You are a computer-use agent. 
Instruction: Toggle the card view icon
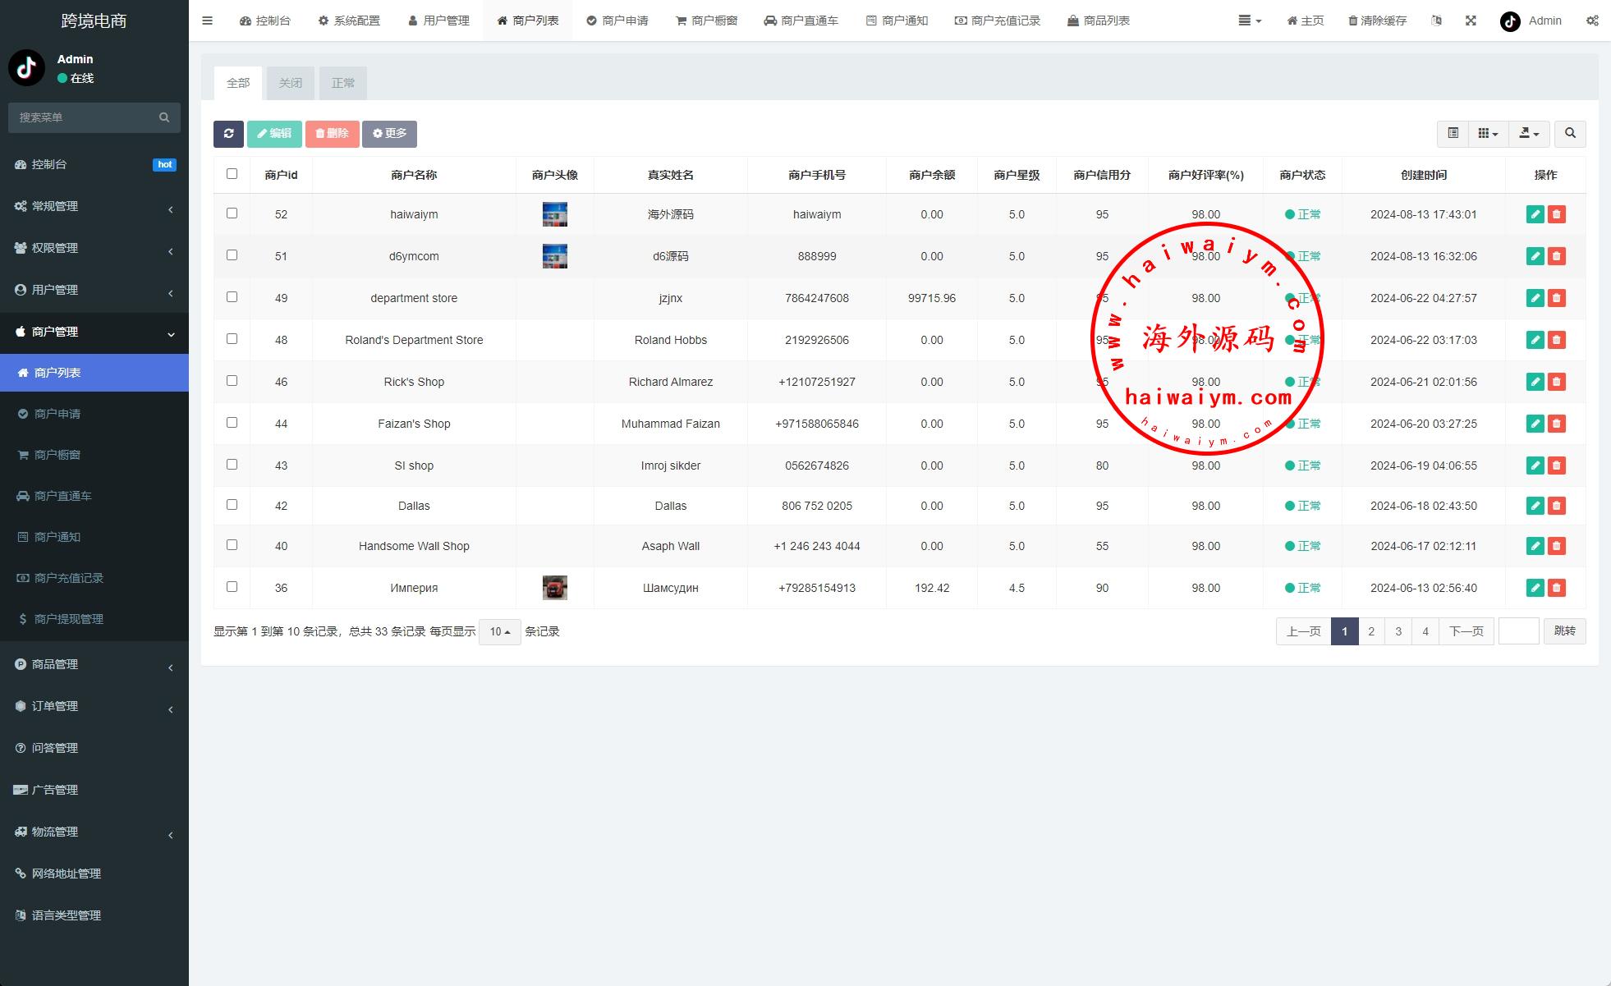point(1453,134)
